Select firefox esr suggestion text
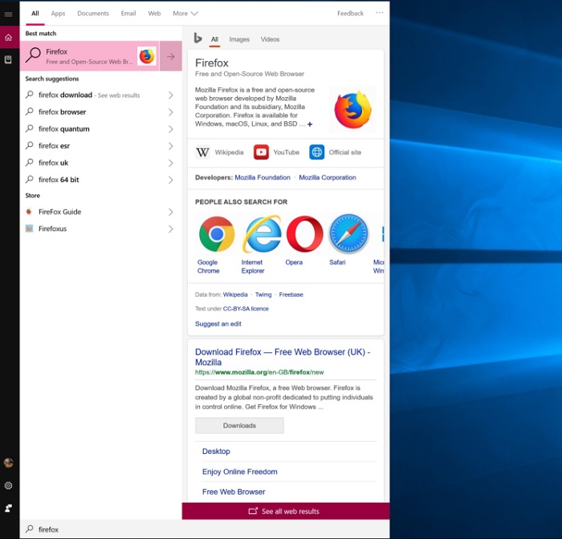The width and height of the screenshot is (562, 539). (54, 146)
